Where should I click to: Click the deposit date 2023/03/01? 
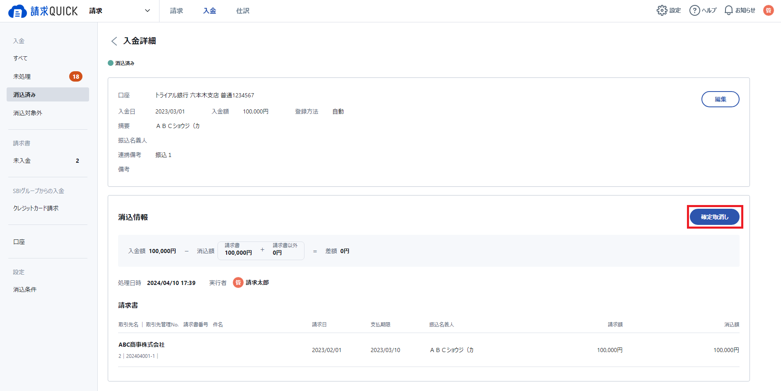[170, 111]
